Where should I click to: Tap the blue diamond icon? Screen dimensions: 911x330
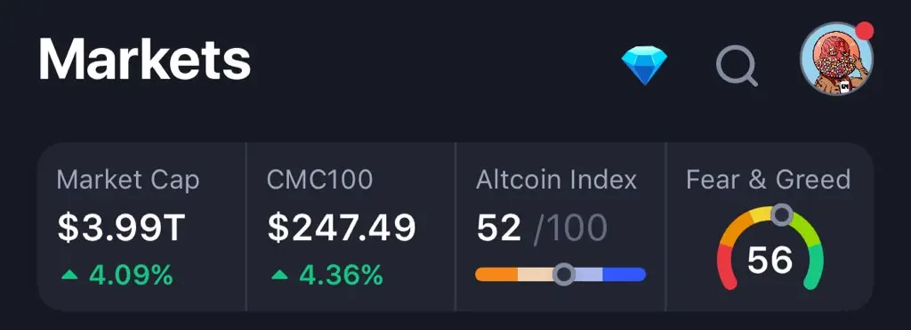tap(644, 66)
